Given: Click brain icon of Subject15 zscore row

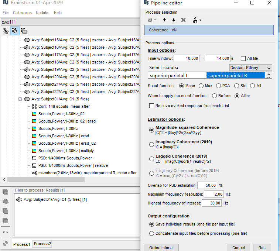Looking at the screenshot, I should tap(27, 40).
